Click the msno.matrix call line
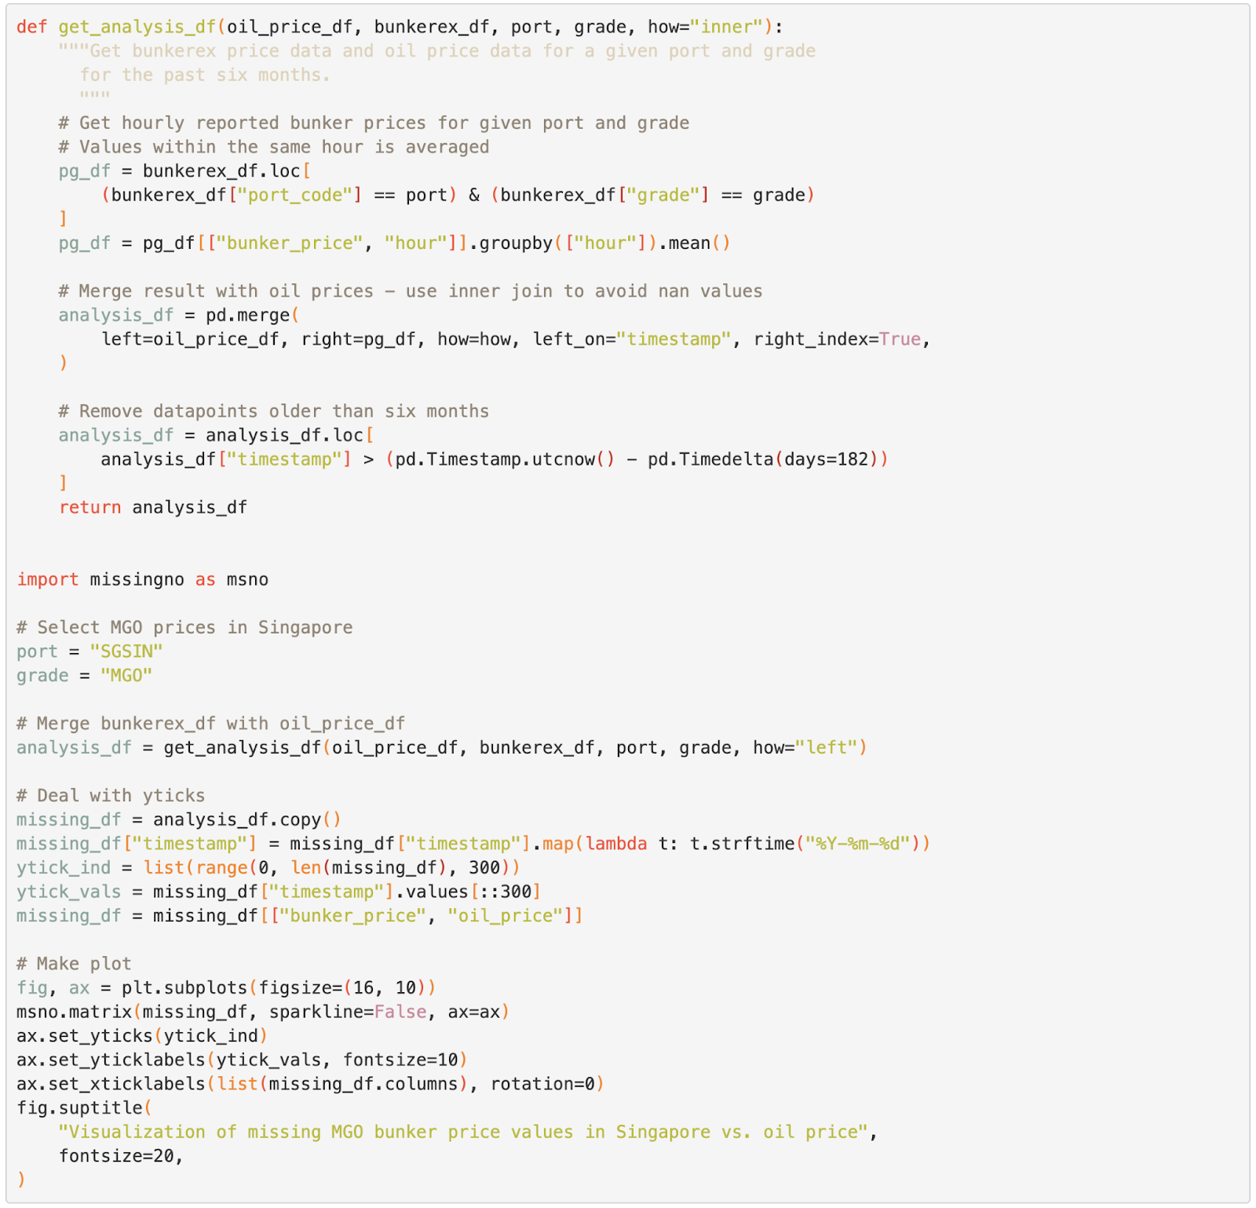 click(263, 1013)
